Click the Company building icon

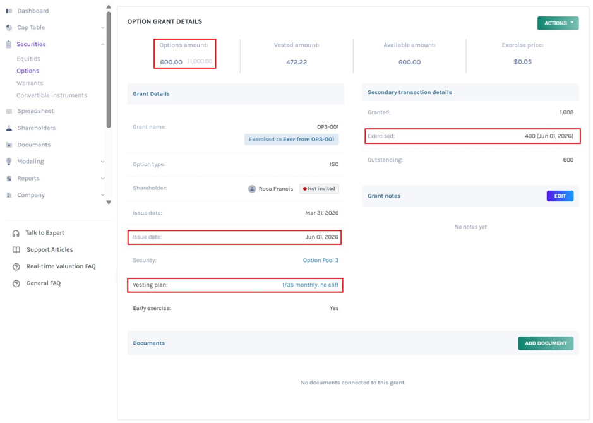pos(9,195)
